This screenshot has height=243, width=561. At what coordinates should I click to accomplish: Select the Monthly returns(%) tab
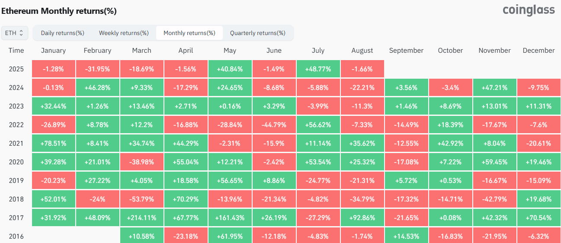pos(189,33)
